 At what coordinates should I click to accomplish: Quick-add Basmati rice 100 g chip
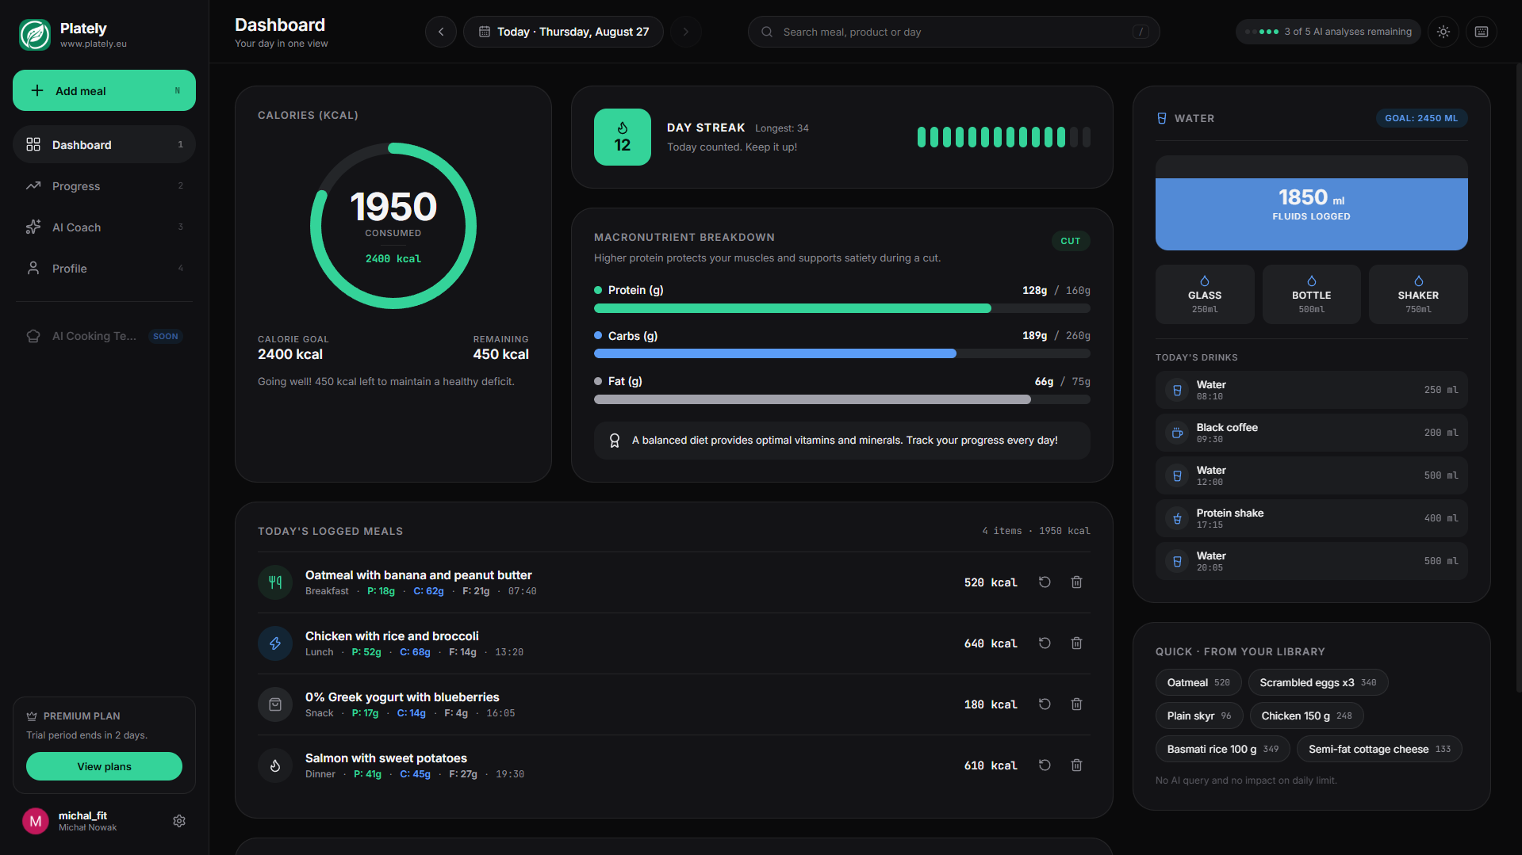tap(1222, 749)
